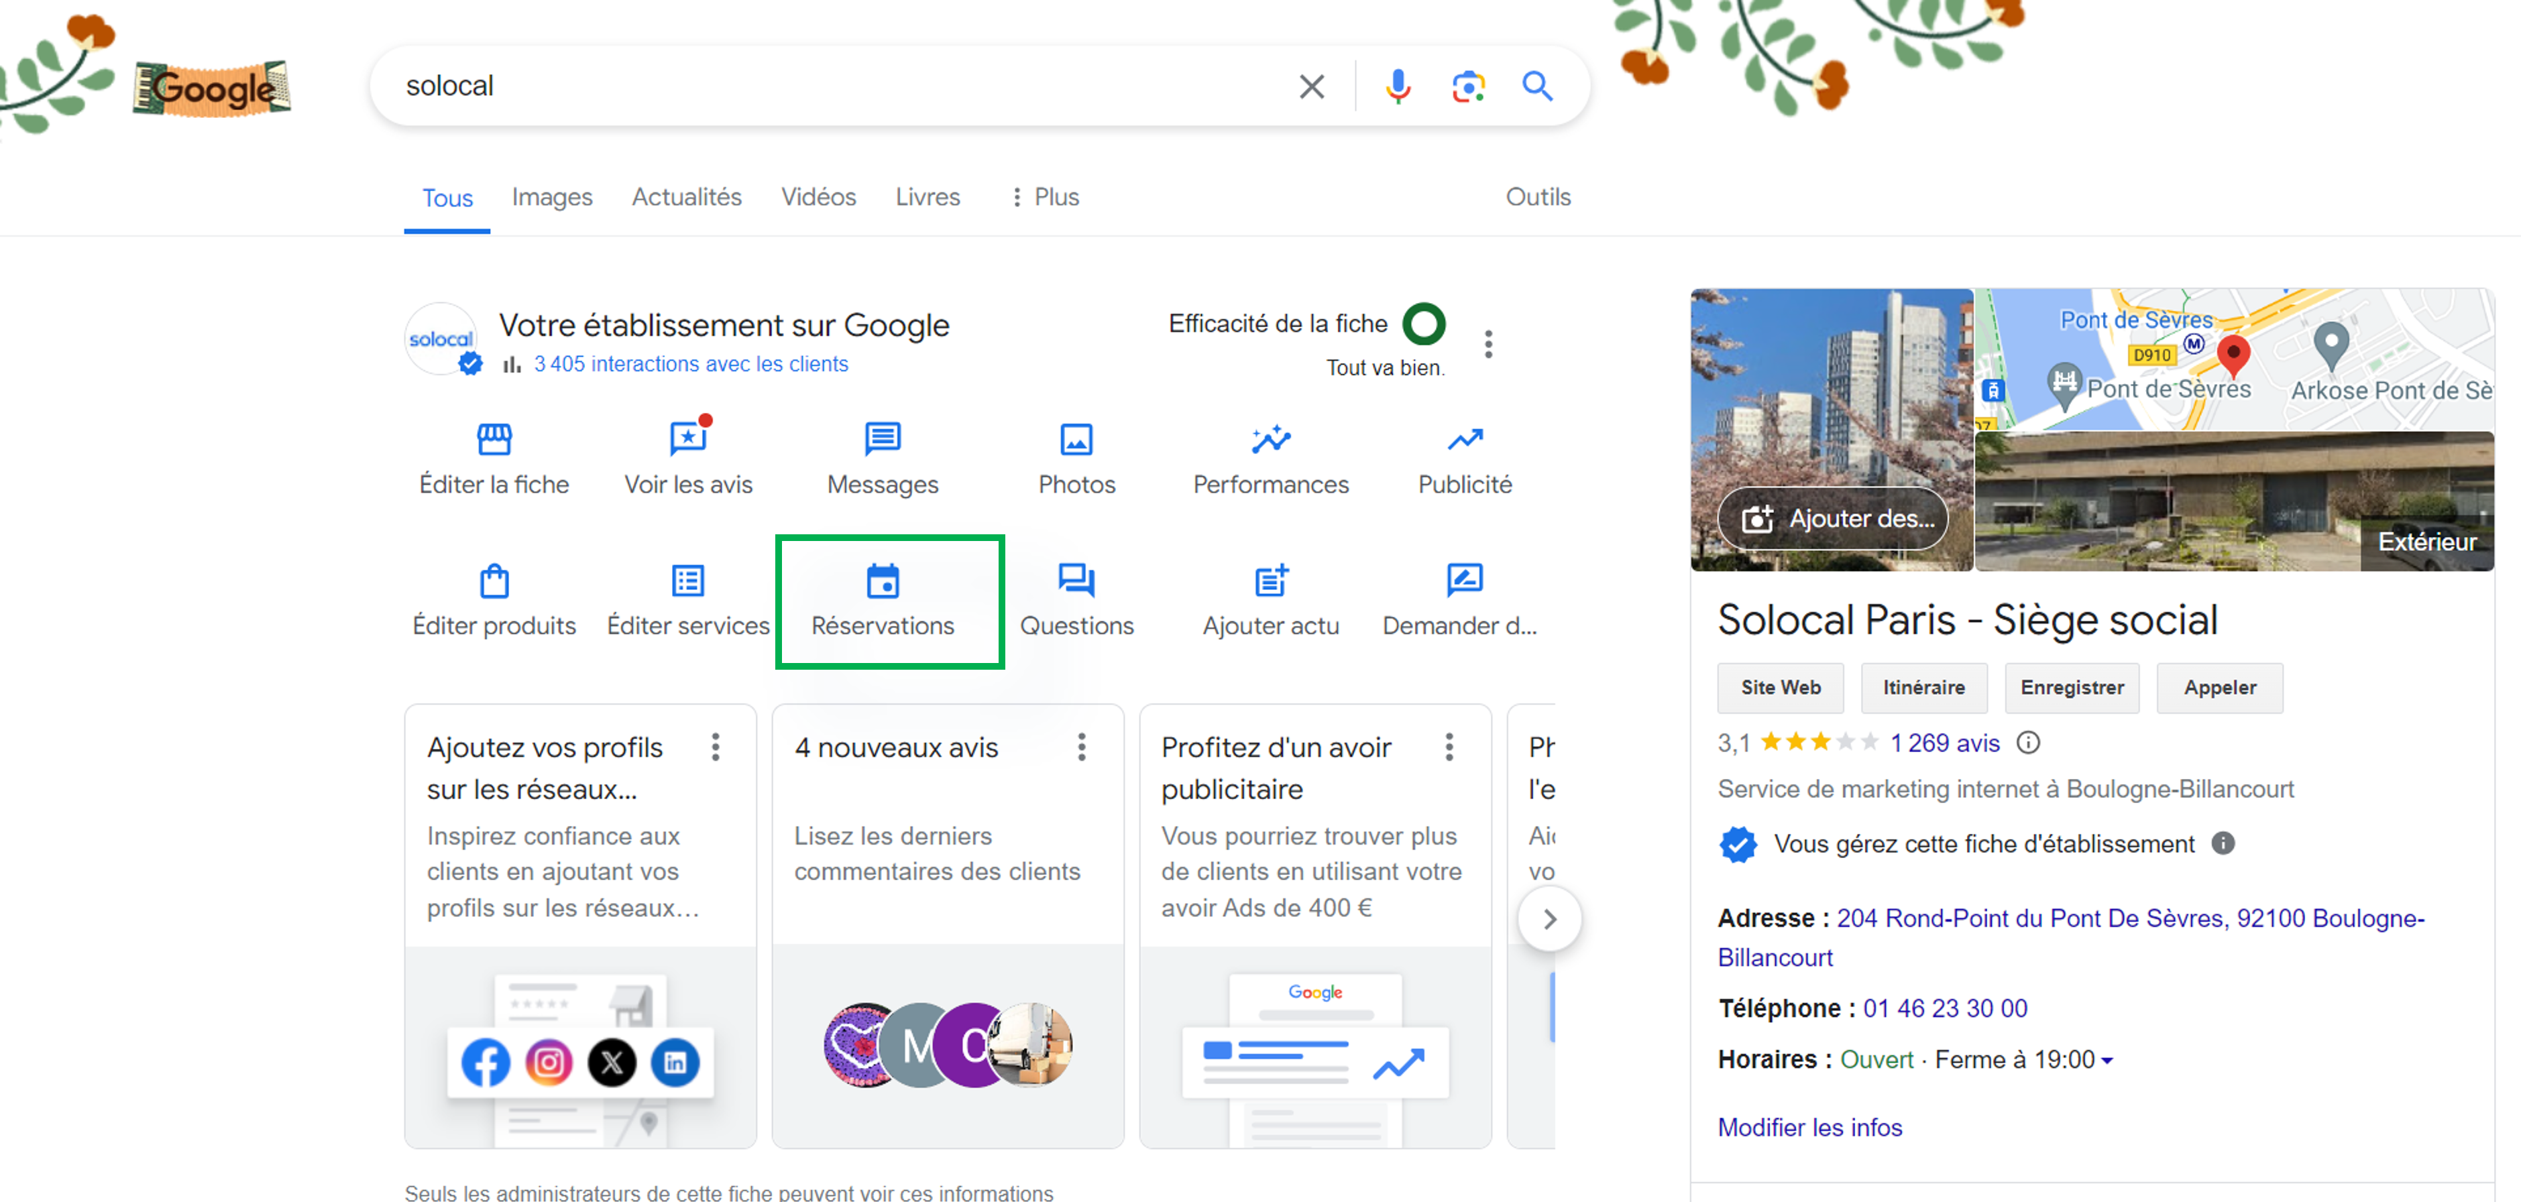Image resolution: width=2521 pixels, height=1202 pixels.
Task: Select the Tous tab
Action: (447, 198)
